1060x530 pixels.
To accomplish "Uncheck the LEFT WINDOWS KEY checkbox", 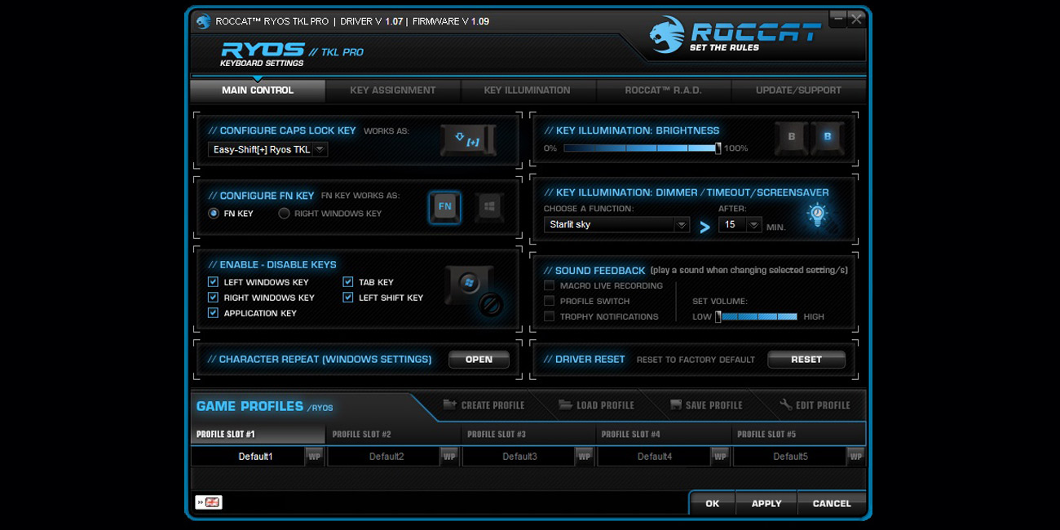I will click(x=213, y=282).
